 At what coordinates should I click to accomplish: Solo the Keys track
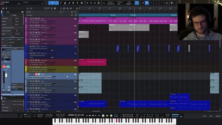[x=33, y=19]
